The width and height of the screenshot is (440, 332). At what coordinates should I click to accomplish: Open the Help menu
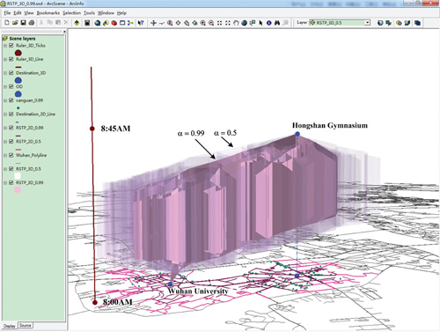[x=121, y=13]
